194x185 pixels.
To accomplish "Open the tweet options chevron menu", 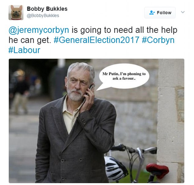I will pyautogui.click(x=183, y=12).
